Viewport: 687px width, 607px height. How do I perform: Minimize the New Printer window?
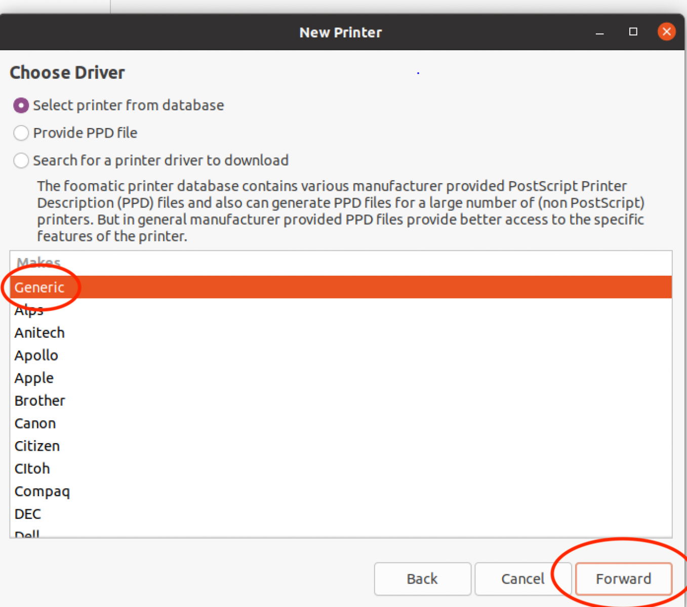click(600, 32)
